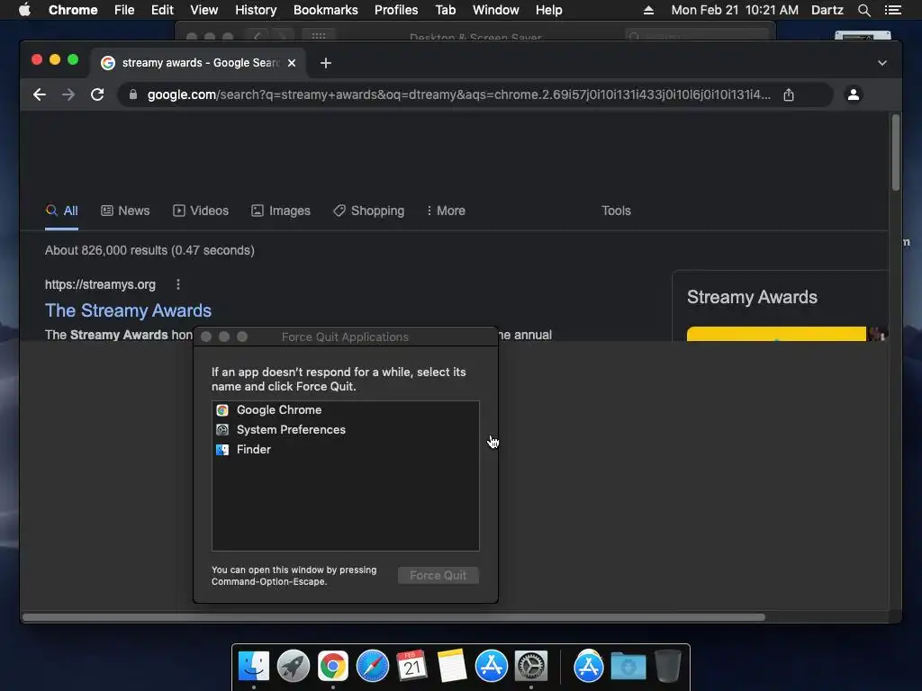Viewport: 922px width, 691px height.
Task: Open the Downloads folder in the Dock
Action: pyautogui.click(x=628, y=667)
